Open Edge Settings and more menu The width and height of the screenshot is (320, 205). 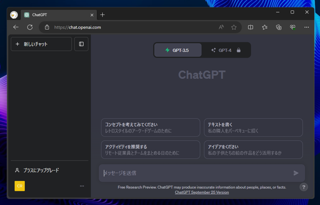306,27
